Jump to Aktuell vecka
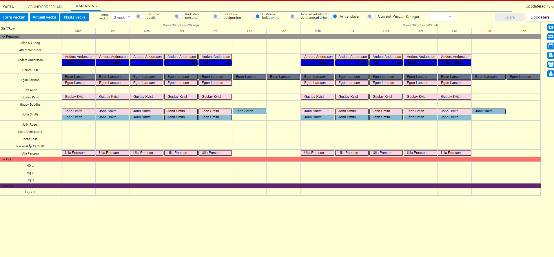The image size is (554, 257). pos(44,17)
